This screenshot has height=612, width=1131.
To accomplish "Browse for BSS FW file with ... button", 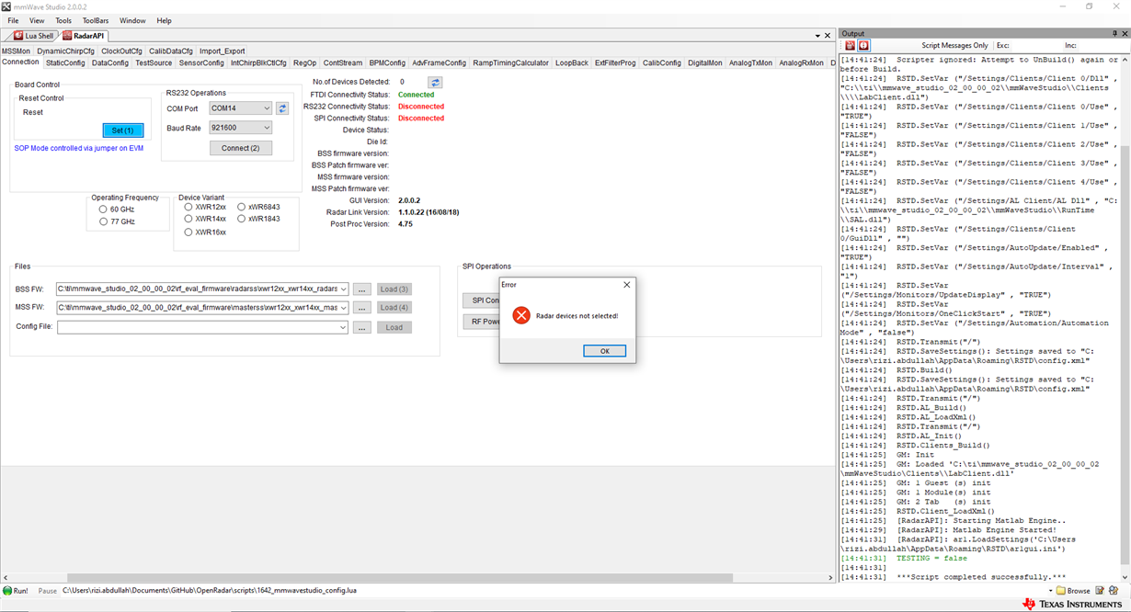I will (x=362, y=289).
